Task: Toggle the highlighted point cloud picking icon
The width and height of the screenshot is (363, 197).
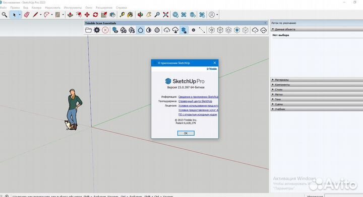Action: (184, 30)
